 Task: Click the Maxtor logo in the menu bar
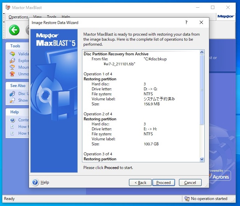[226, 16]
